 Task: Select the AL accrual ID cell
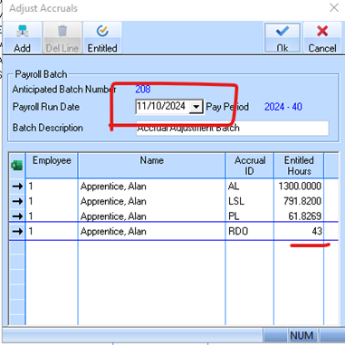(x=250, y=186)
